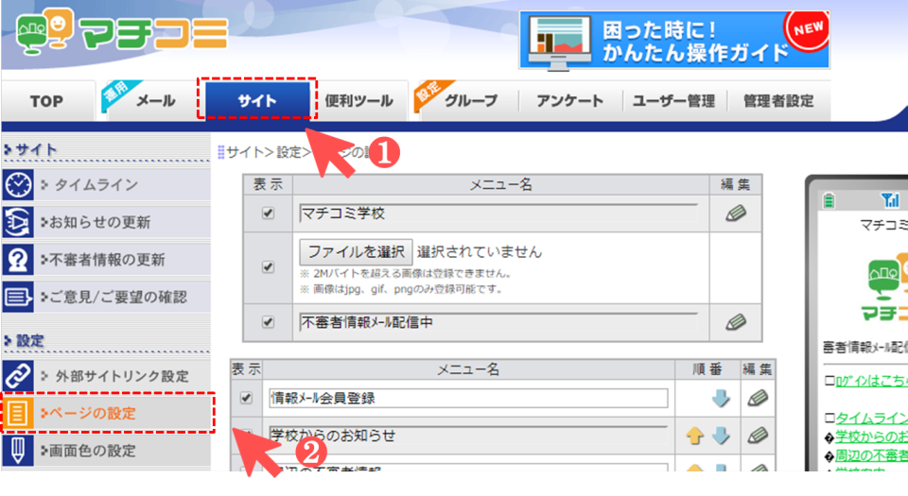Toggle display checkbox for 情報メール会員登録
The height and width of the screenshot is (496, 908).
click(x=247, y=398)
